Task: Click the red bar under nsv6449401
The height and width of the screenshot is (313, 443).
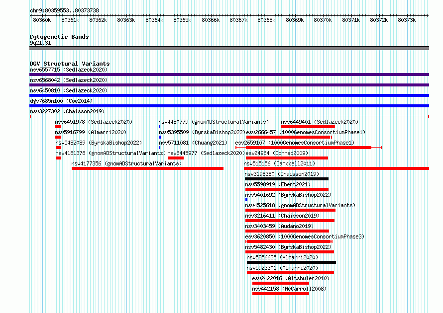Action: pos(308,127)
